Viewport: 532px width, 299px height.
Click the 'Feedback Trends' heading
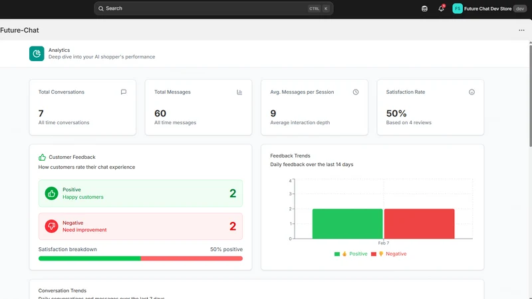coord(290,155)
